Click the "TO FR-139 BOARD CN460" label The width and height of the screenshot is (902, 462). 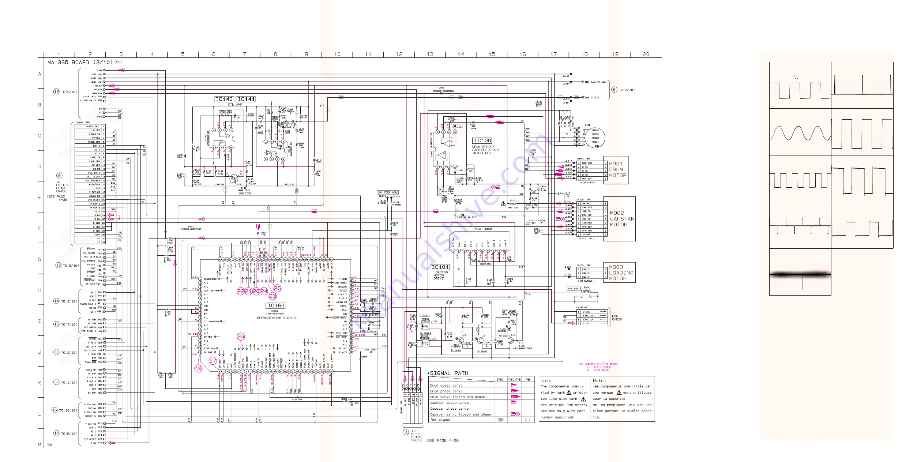(61, 187)
